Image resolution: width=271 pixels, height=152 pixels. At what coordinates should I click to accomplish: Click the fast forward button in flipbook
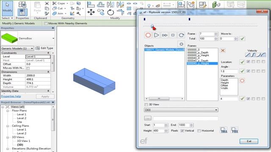click(165, 35)
